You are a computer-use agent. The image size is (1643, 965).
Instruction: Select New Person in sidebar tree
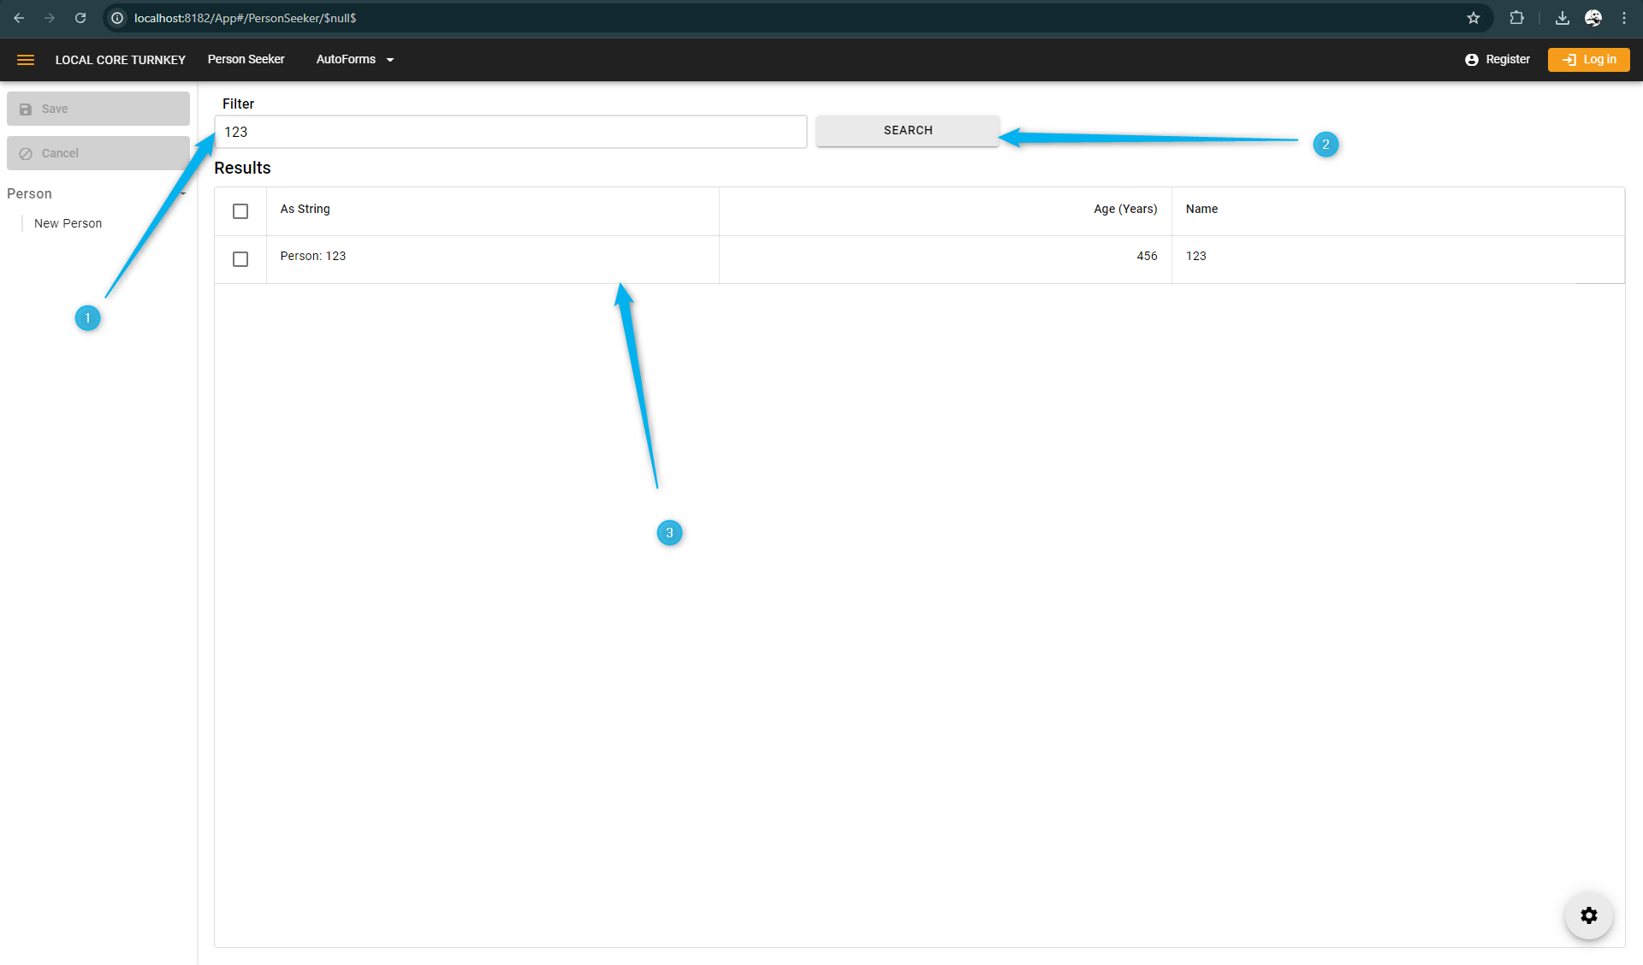pyautogui.click(x=68, y=223)
